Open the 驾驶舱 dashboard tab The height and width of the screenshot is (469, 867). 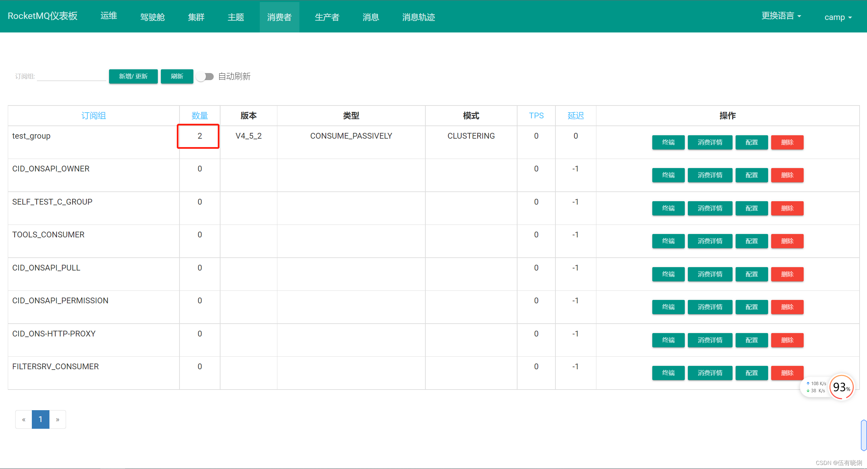coord(152,17)
